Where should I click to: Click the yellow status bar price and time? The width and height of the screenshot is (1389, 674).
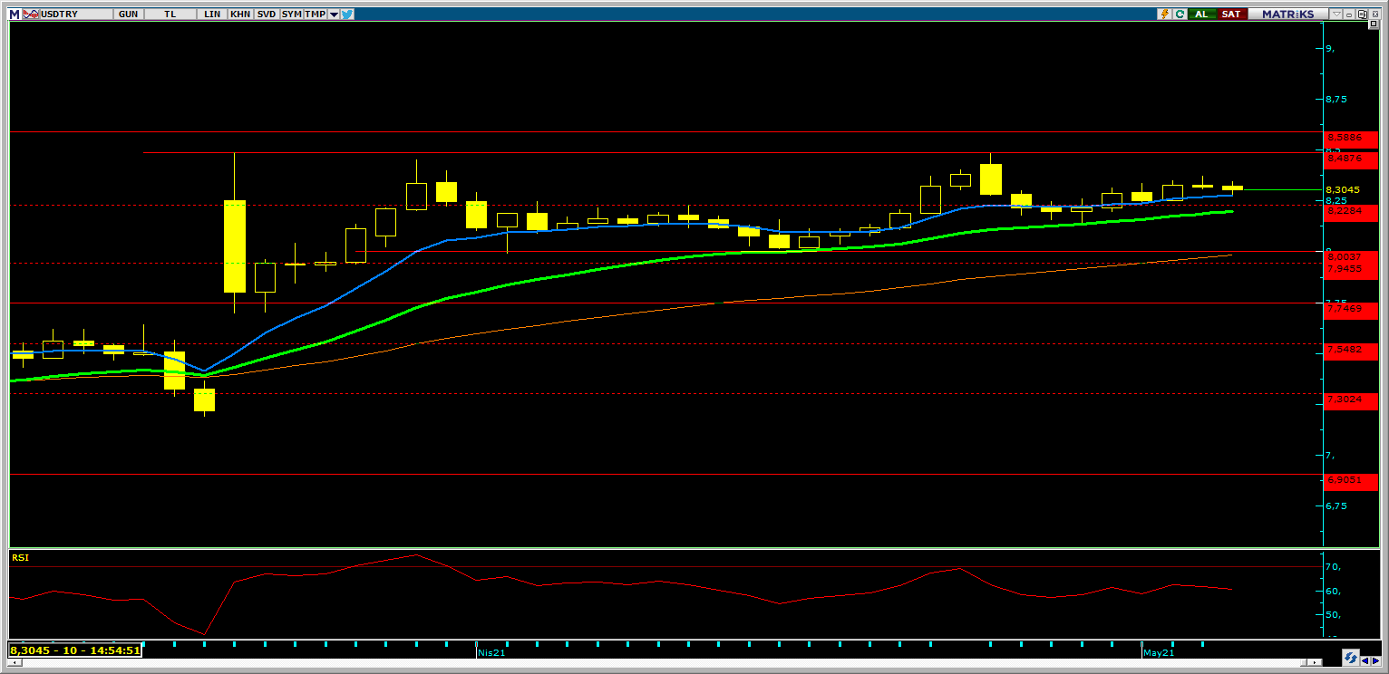(75, 650)
